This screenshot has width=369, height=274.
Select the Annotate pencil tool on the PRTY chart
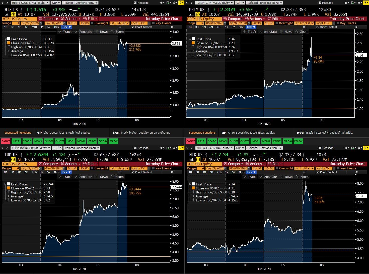pyautogui.click(x=268, y=32)
